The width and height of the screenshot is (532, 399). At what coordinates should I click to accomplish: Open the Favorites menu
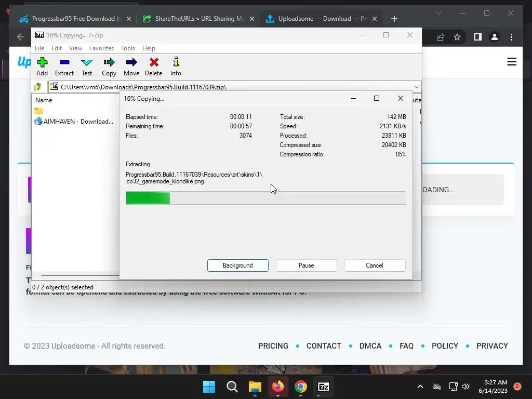click(x=101, y=48)
